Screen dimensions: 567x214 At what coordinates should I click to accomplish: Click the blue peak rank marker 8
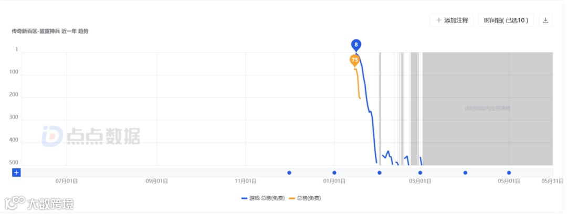click(x=356, y=45)
